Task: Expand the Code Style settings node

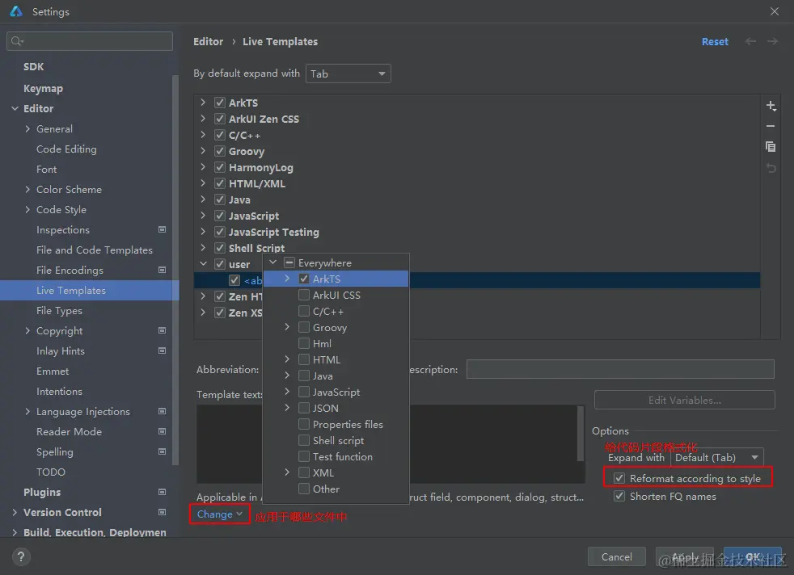Action: pos(27,209)
